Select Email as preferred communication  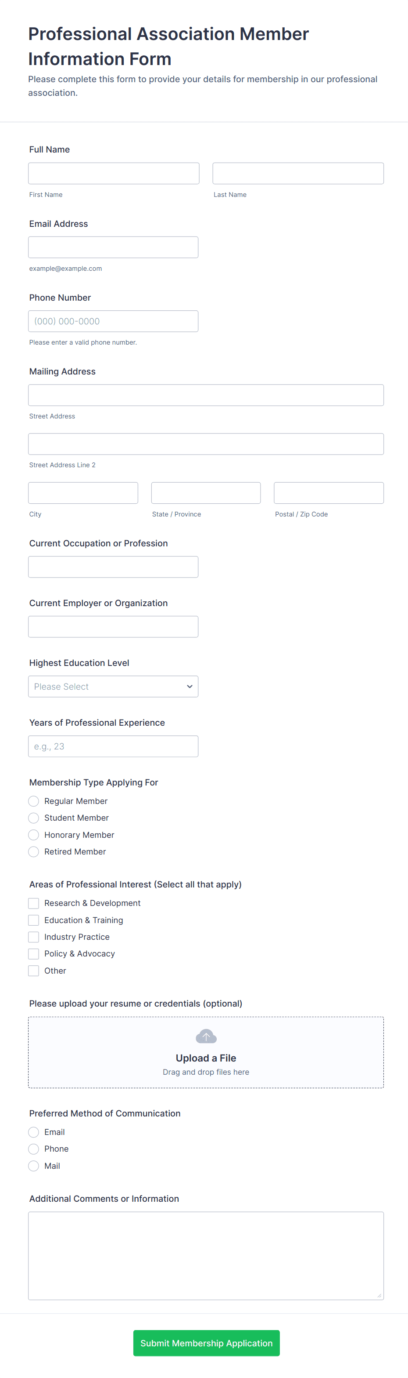34,1132
